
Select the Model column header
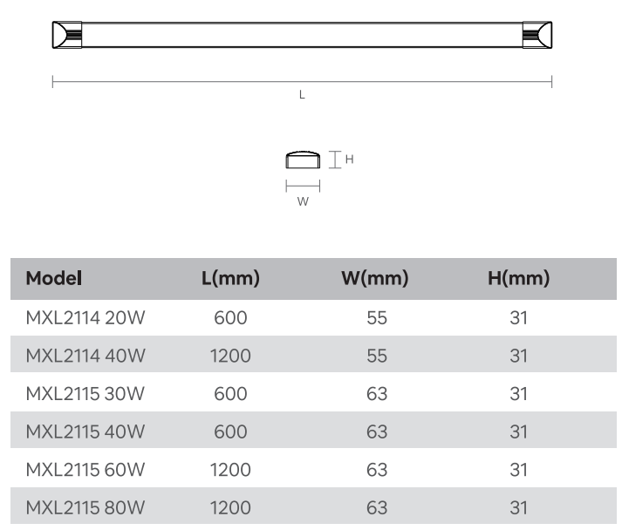(54, 278)
